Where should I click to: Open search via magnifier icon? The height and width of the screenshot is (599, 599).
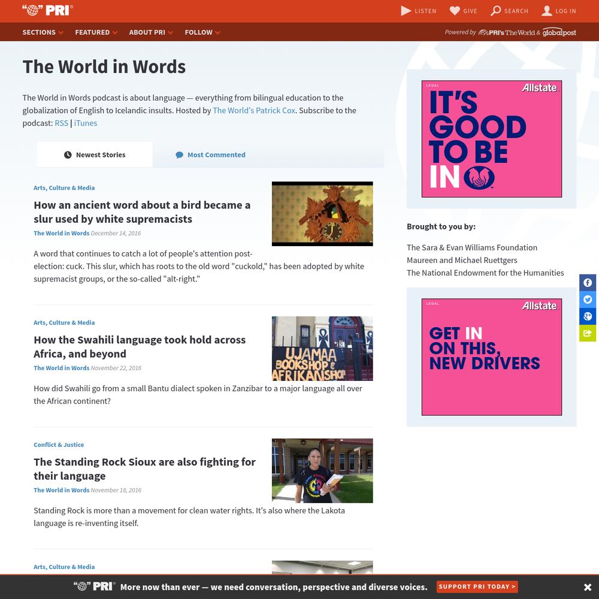pos(495,11)
